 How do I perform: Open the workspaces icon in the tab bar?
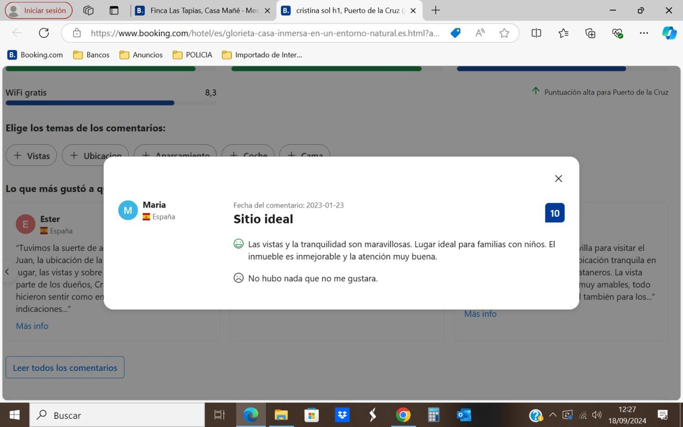click(88, 10)
